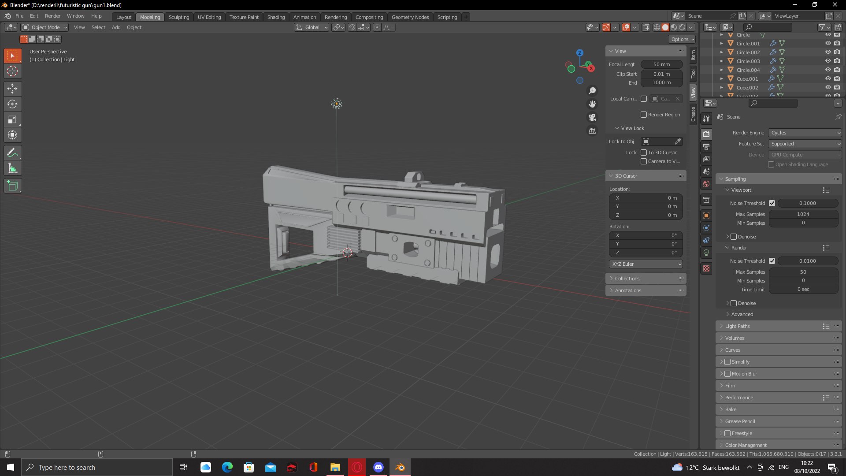846x476 pixels.
Task: Open the Object properties tab
Action: [x=706, y=216]
